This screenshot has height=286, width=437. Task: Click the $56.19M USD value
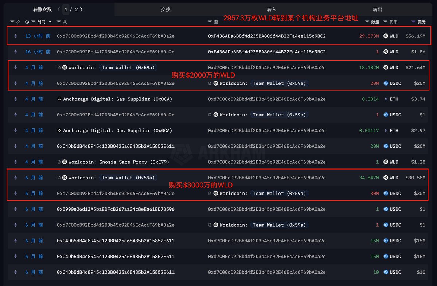(415, 36)
